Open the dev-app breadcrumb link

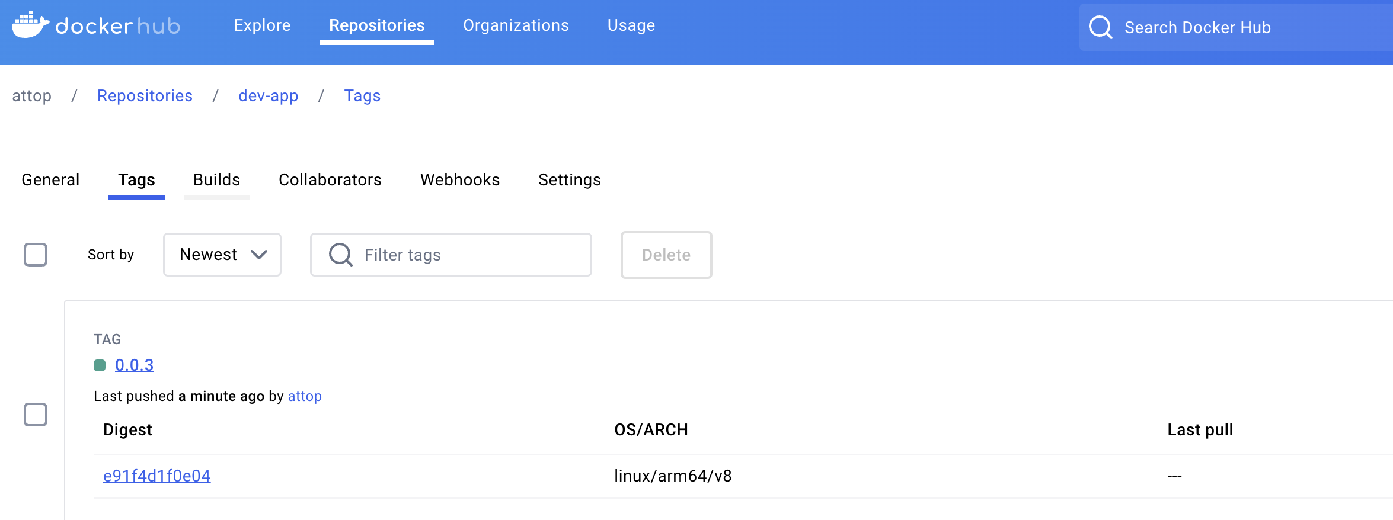pyautogui.click(x=269, y=96)
